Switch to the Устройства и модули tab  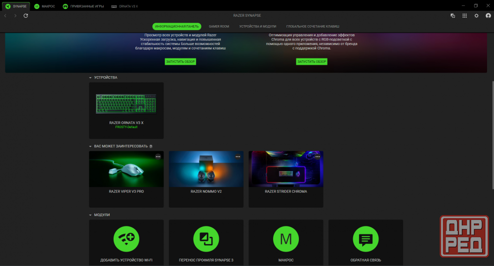click(257, 26)
